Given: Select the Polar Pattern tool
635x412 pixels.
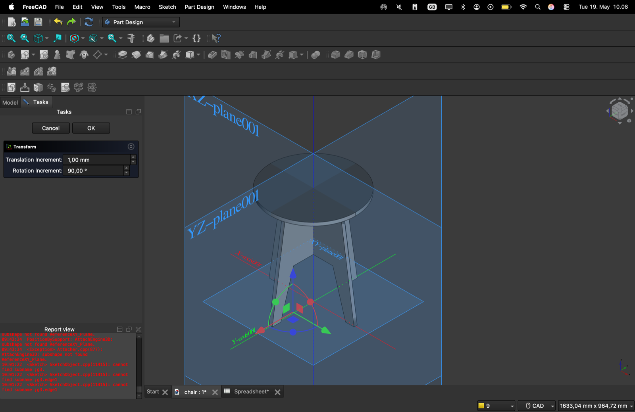Looking at the screenshot, I should point(38,71).
